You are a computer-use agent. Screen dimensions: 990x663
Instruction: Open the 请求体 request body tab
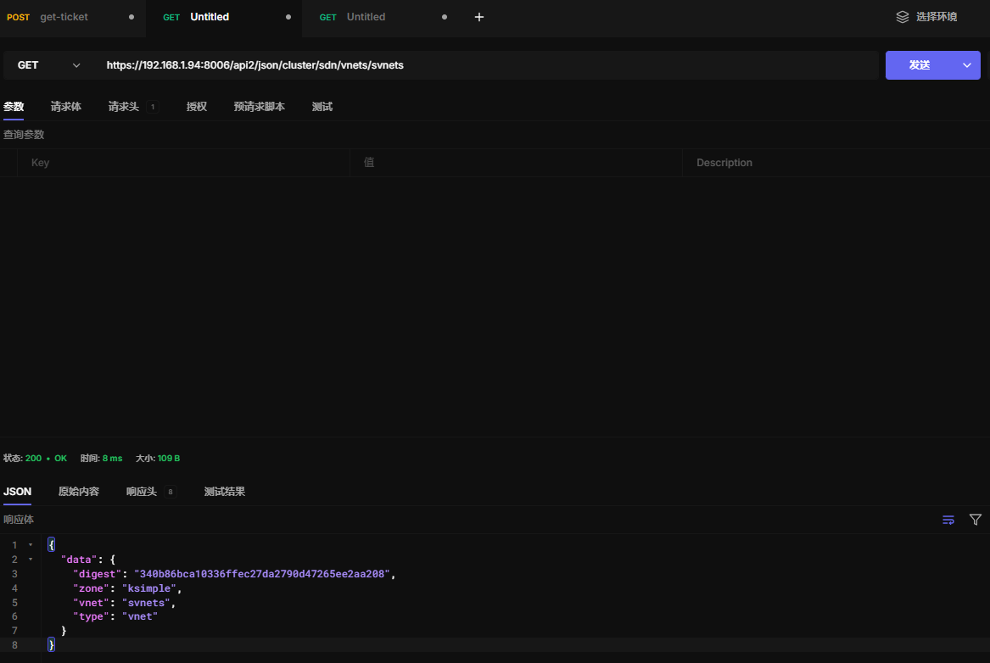(66, 107)
